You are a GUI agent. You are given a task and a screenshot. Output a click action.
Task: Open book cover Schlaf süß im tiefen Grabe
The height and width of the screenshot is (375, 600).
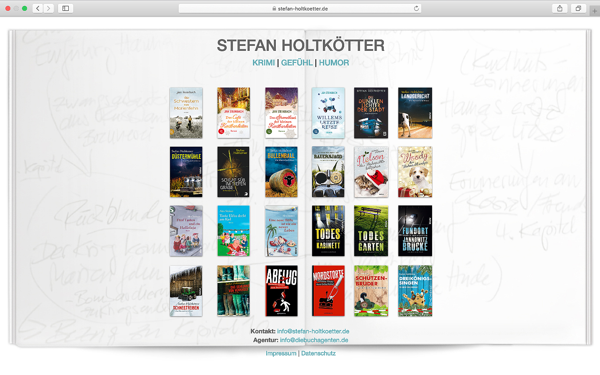pos(234,172)
